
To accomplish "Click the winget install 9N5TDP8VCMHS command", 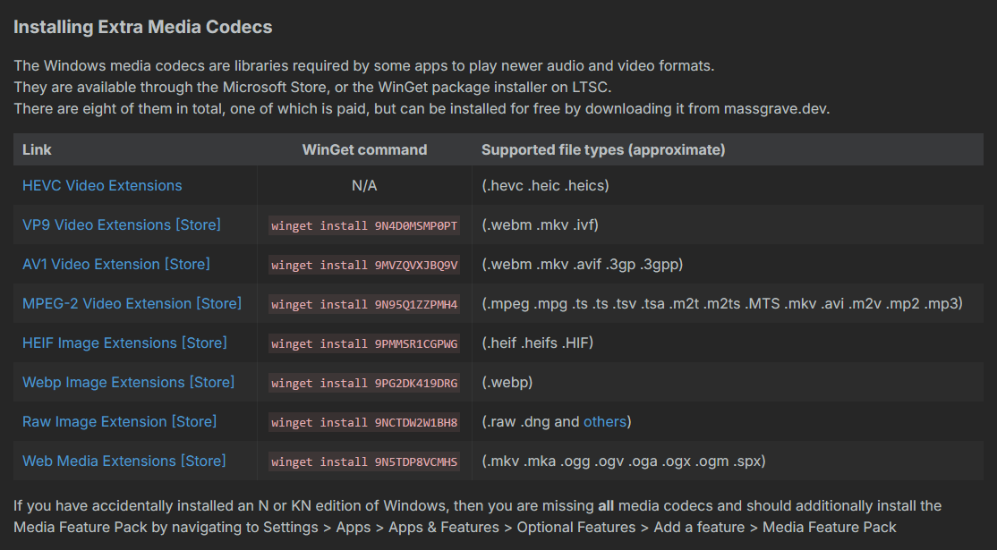I will pos(364,462).
